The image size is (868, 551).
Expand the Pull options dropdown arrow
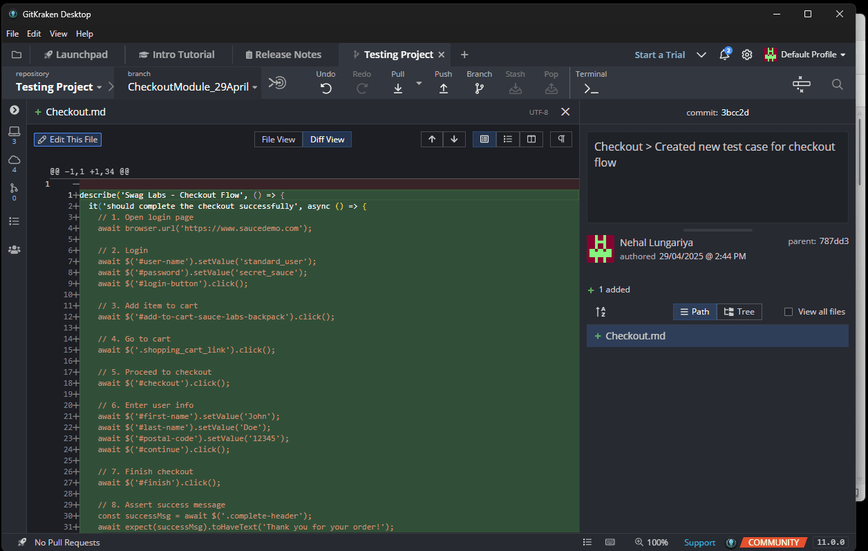(418, 83)
